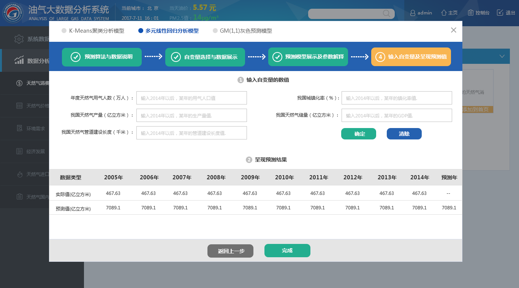This screenshot has width=519, height=288.
Task: Open the 控制台 console icon
Action: click(x=470, y=13)
